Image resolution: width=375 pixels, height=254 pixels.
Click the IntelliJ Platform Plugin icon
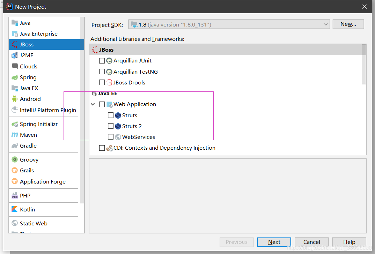pos(15,110)
